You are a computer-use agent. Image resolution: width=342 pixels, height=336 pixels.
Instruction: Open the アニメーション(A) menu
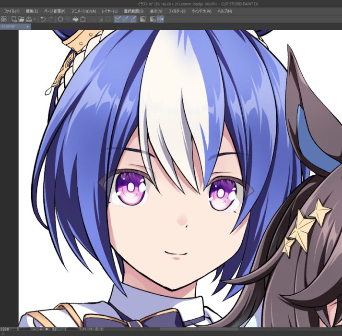(x=83, y=11)
